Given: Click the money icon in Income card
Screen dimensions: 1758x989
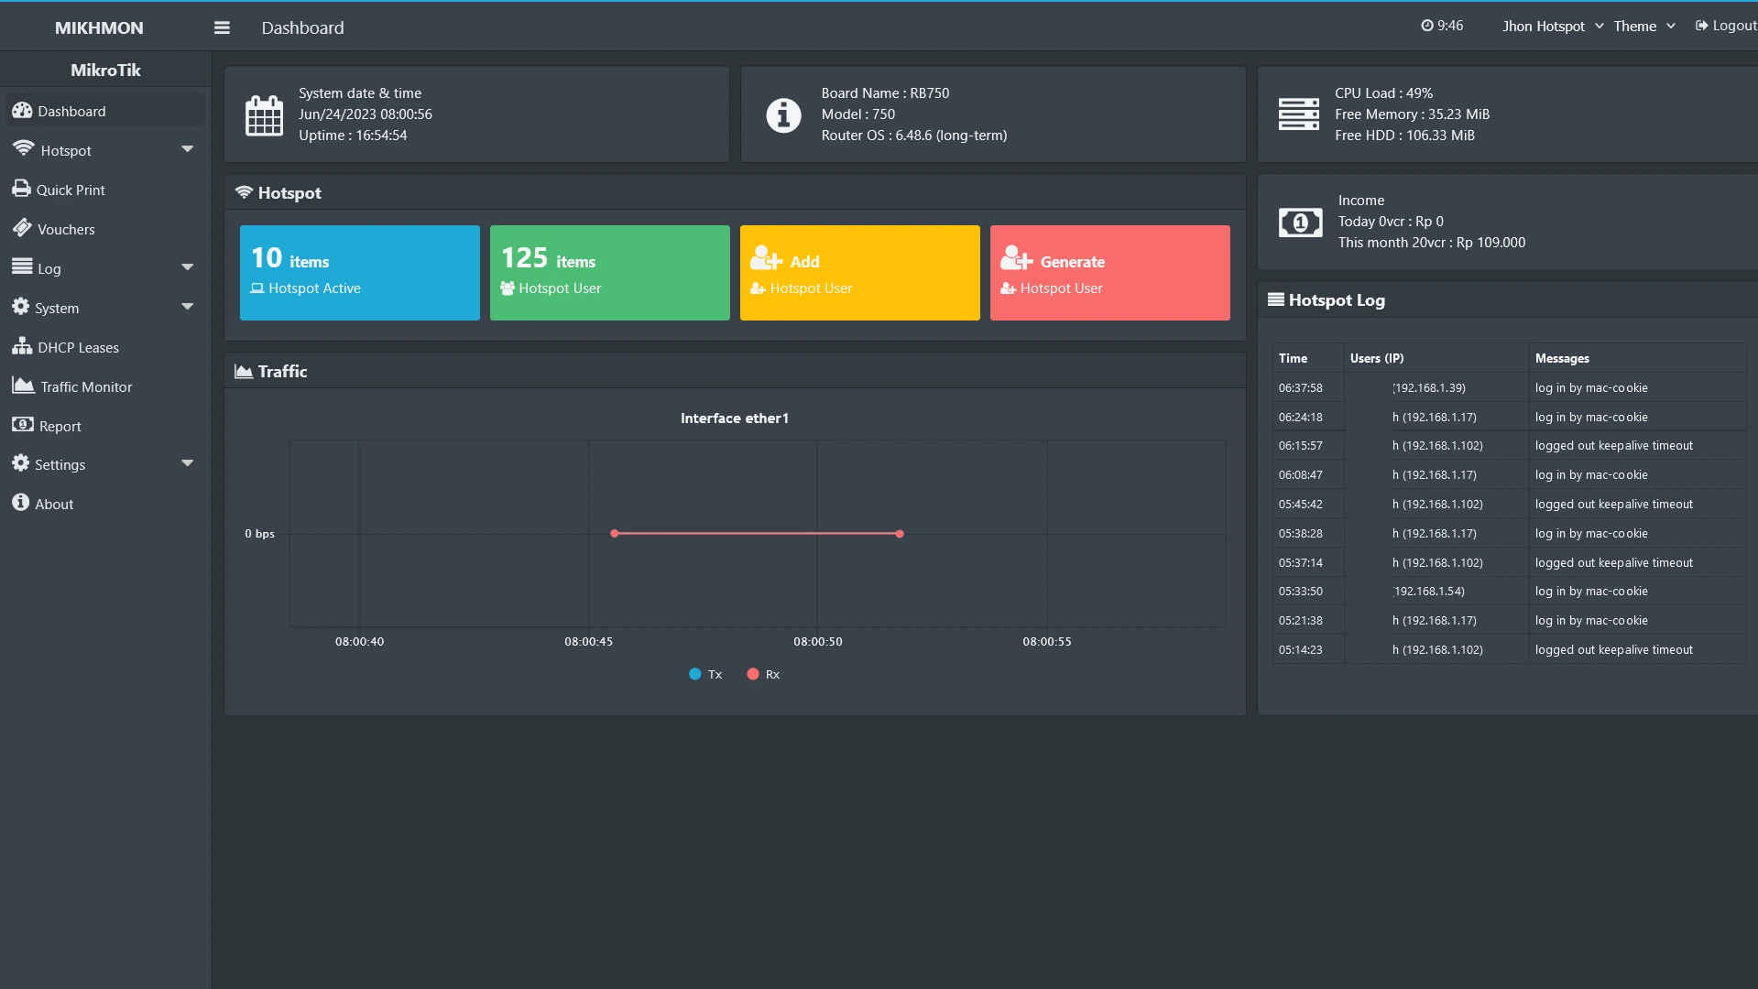Looking at the screenshot, I should pos(1300,222).
